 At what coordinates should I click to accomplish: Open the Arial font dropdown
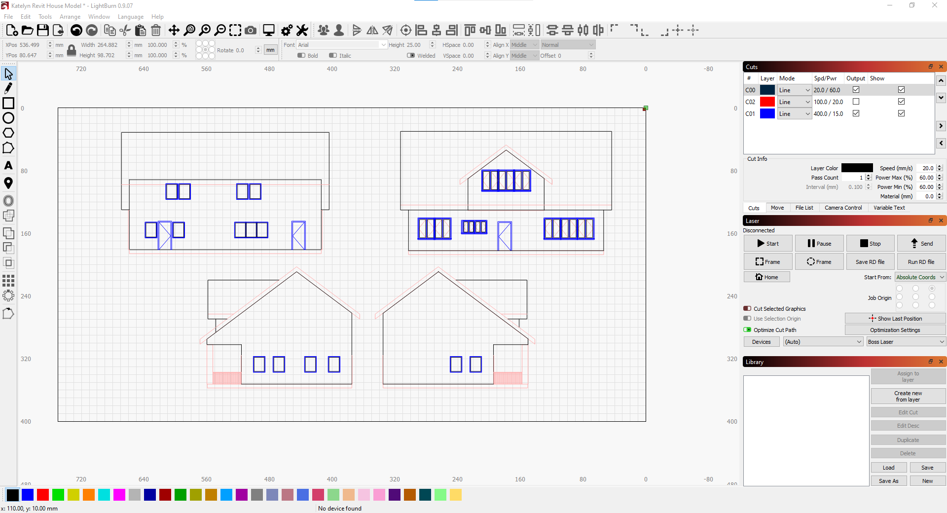pyautogui.click(x=340, y=44)
